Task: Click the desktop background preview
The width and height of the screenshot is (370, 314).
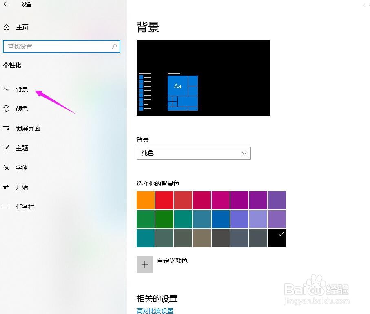Action: 204,78
